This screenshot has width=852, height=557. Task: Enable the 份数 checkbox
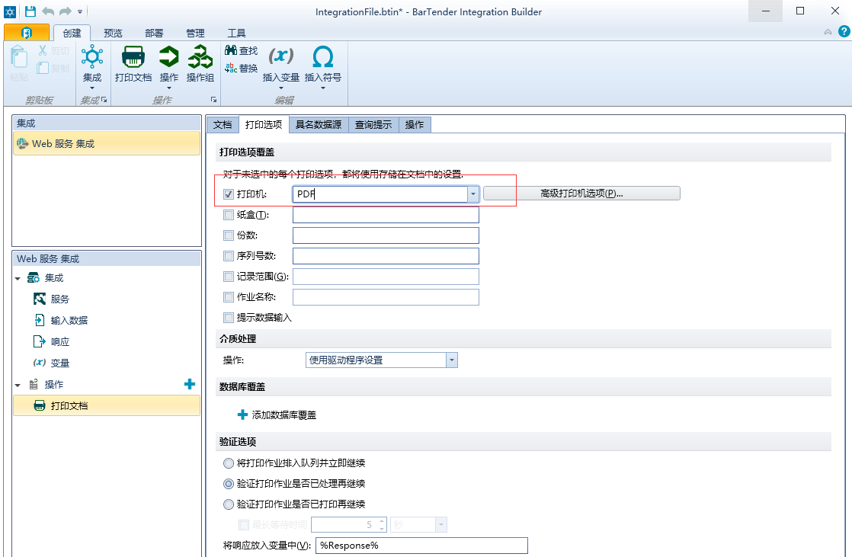click(229, 236)
